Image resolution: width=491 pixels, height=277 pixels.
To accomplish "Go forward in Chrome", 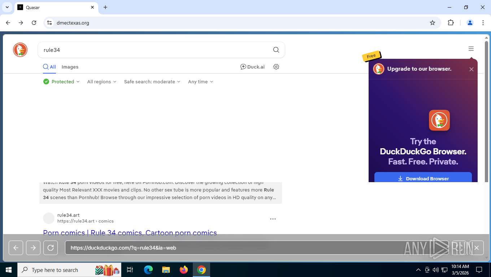I will tap(21, 23).
